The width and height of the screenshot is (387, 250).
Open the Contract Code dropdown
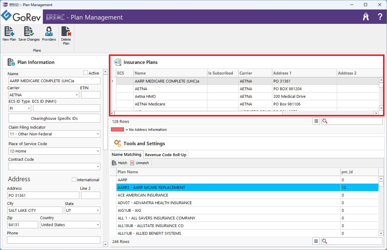tap(98, 167)
